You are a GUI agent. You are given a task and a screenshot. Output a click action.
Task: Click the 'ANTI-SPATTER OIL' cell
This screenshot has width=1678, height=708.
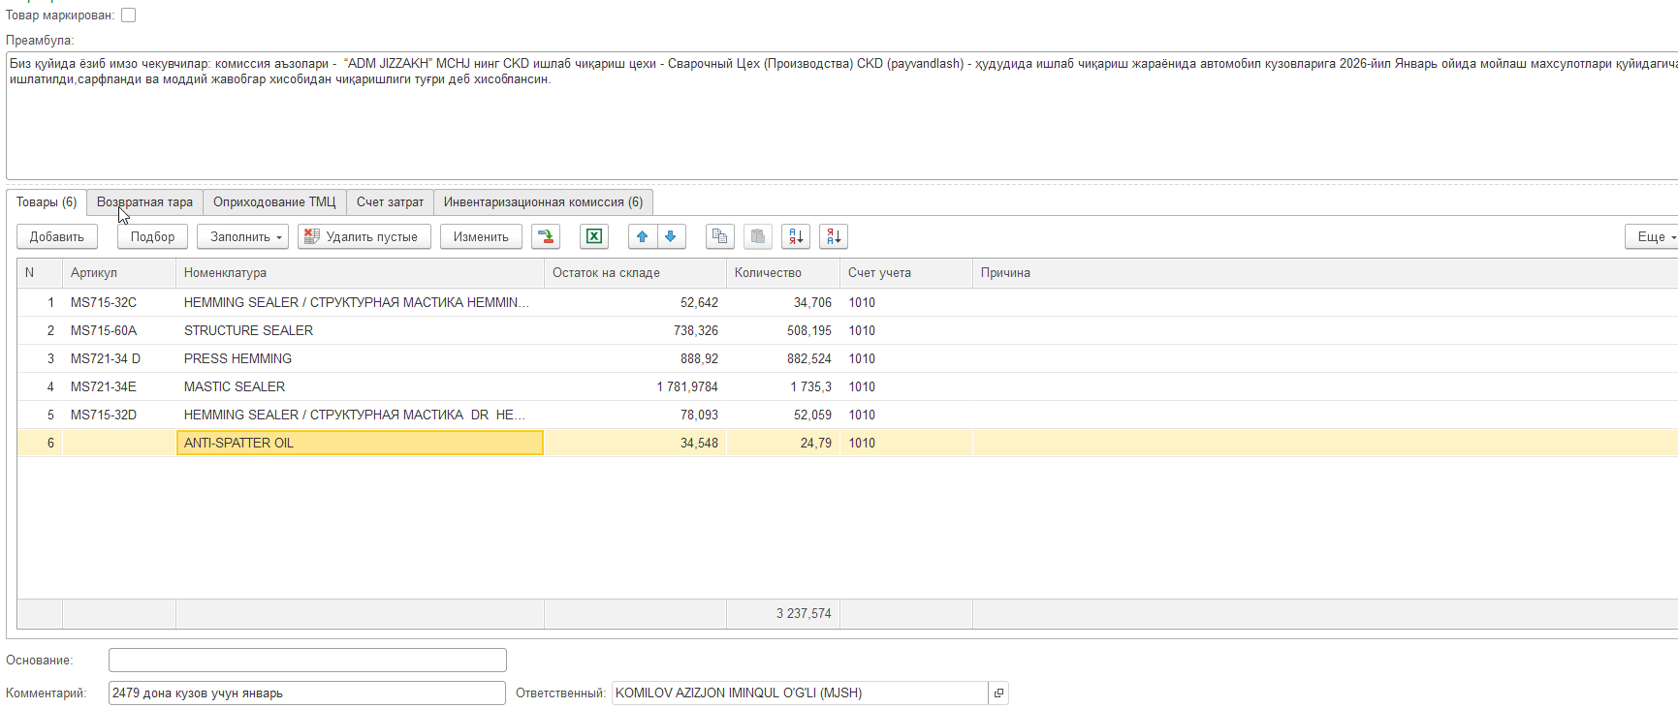click(360, 444)
